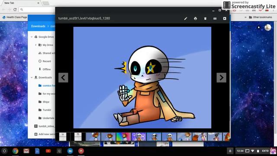Open the red Gallery app on shelf

click(81, 151)
